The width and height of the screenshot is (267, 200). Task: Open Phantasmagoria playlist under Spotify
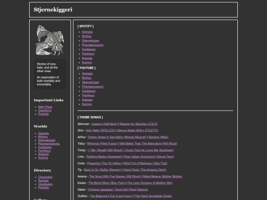point(92,45)
